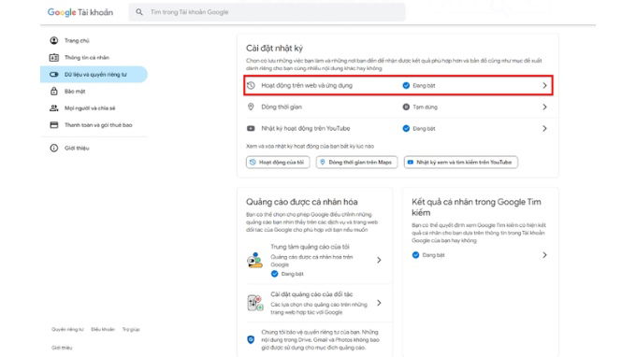Expand Kết quả cá nhân trong Google Tìm kiếm chevron
This screenshot has width=636, height=357.
point(544,255)
